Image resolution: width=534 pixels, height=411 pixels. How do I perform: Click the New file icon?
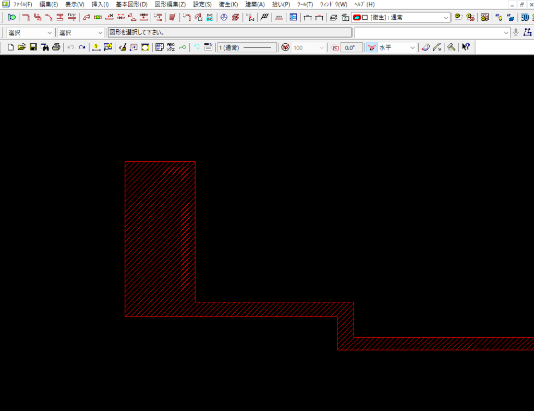10,48
